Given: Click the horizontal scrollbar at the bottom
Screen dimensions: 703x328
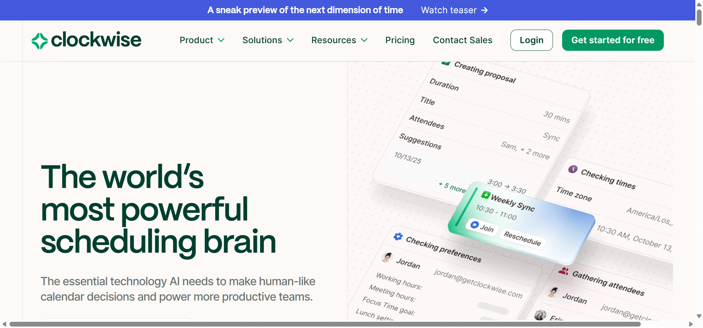Looking at the screenshot, I should 325,324.
